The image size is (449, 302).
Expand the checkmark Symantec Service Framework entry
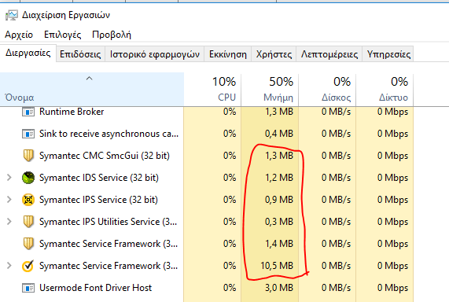9,266
